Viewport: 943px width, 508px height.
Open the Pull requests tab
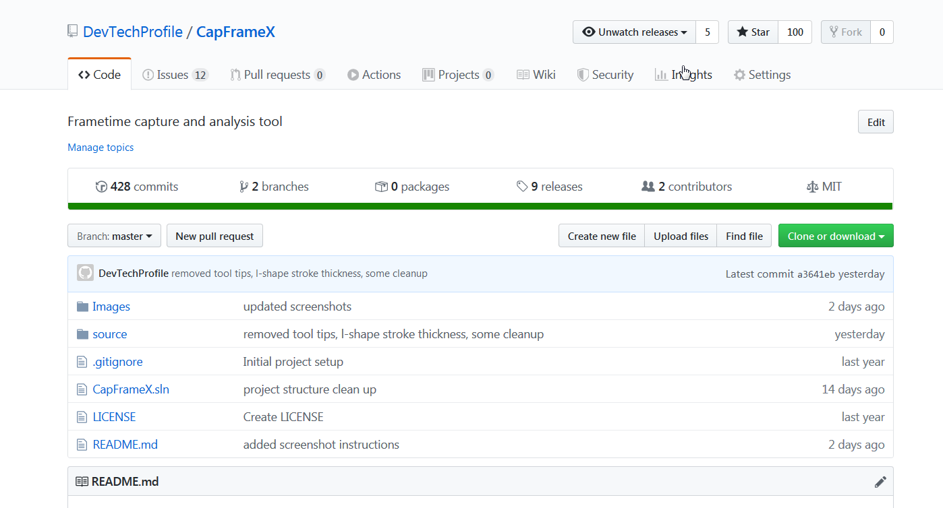[277, 75]
